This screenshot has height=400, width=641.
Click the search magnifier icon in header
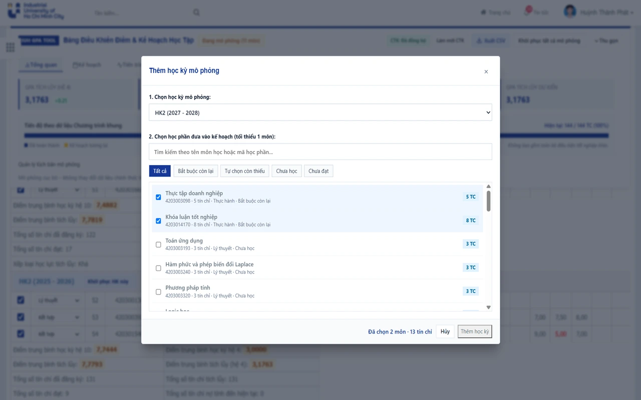coord(196,12)
